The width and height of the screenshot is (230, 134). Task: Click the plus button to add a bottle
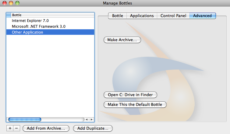pyautogui.click(x=10, y=128)
